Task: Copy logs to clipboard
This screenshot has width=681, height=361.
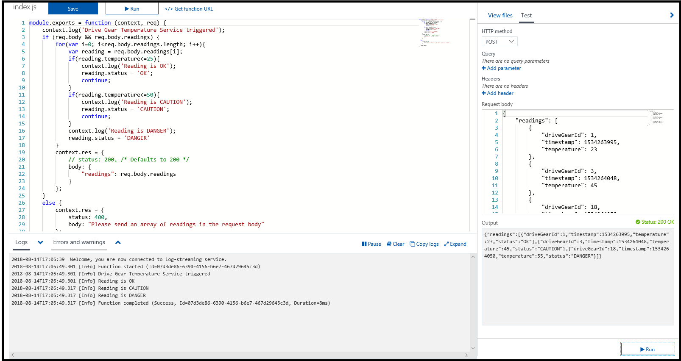Action: coord(424,244)
